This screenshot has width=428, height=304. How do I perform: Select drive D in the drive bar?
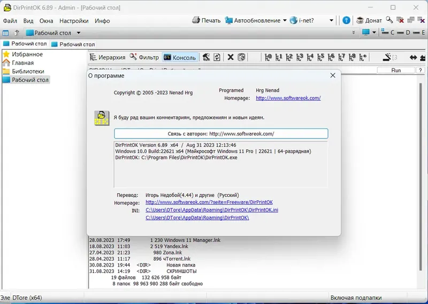point(403,33)
